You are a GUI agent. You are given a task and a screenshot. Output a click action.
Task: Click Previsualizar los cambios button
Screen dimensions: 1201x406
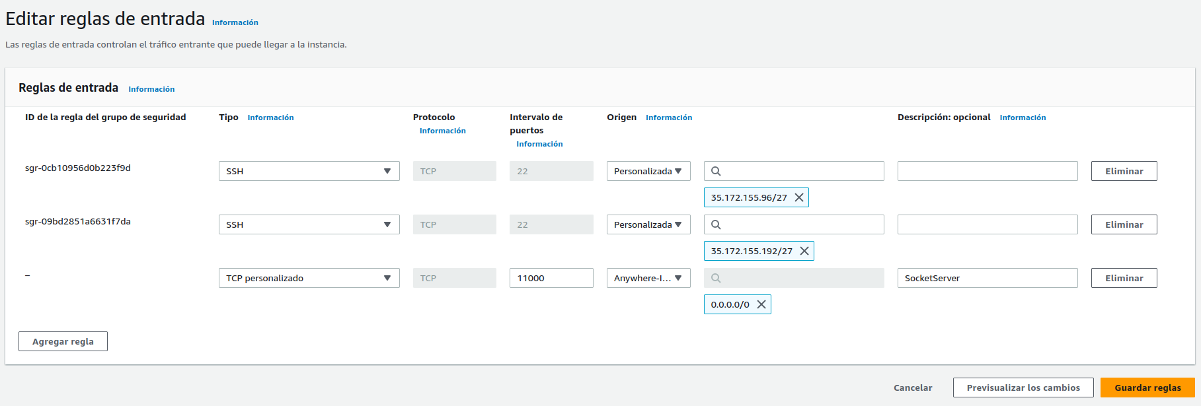(1023, 388)
